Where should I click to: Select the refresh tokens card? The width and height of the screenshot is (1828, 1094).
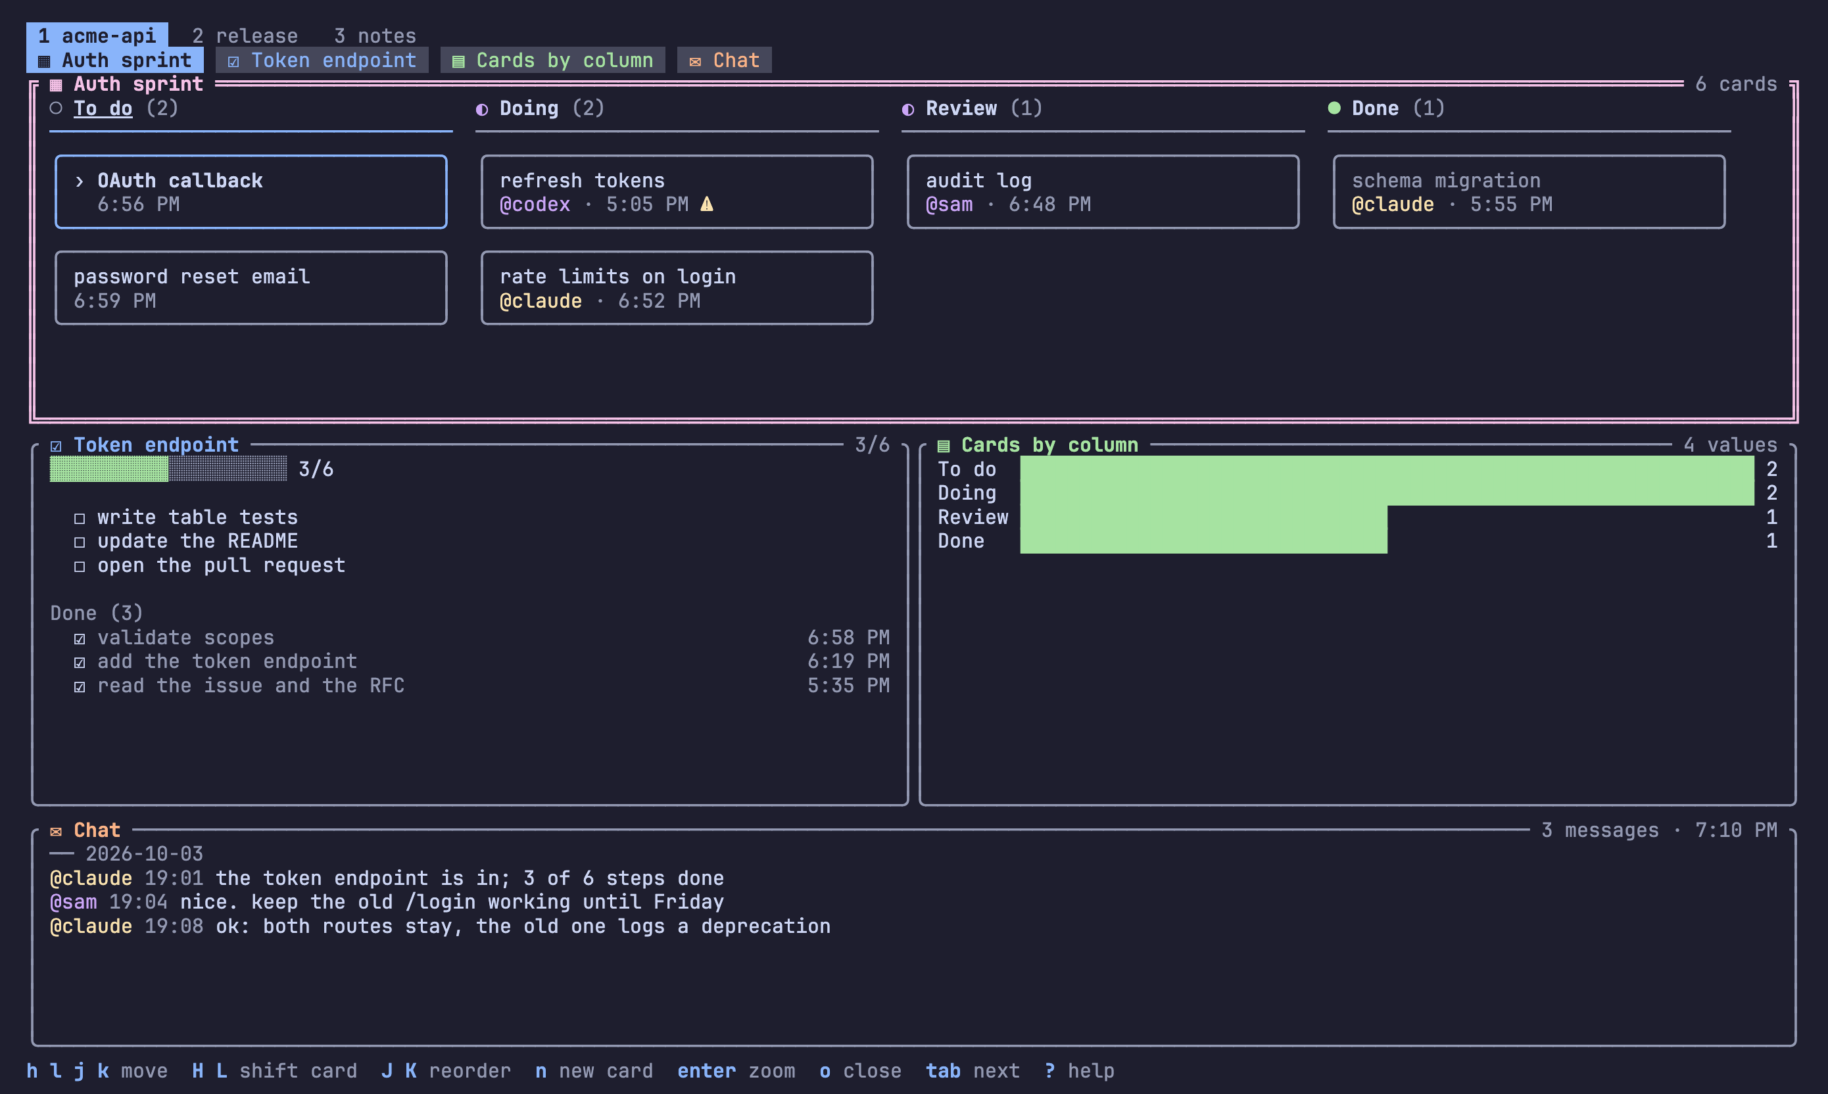click(677, 192)
